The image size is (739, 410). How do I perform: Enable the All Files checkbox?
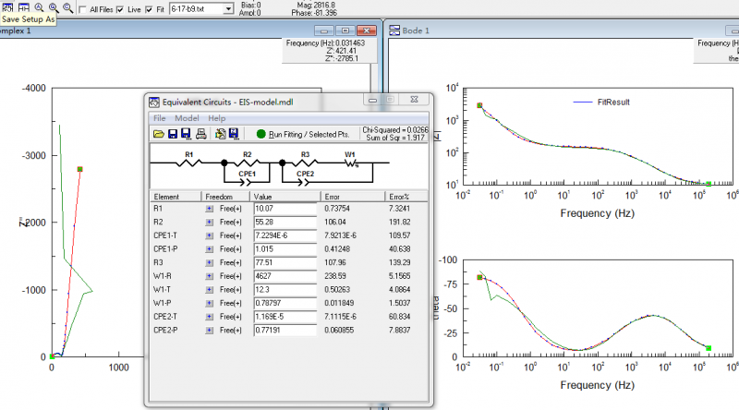click(83, 9)
